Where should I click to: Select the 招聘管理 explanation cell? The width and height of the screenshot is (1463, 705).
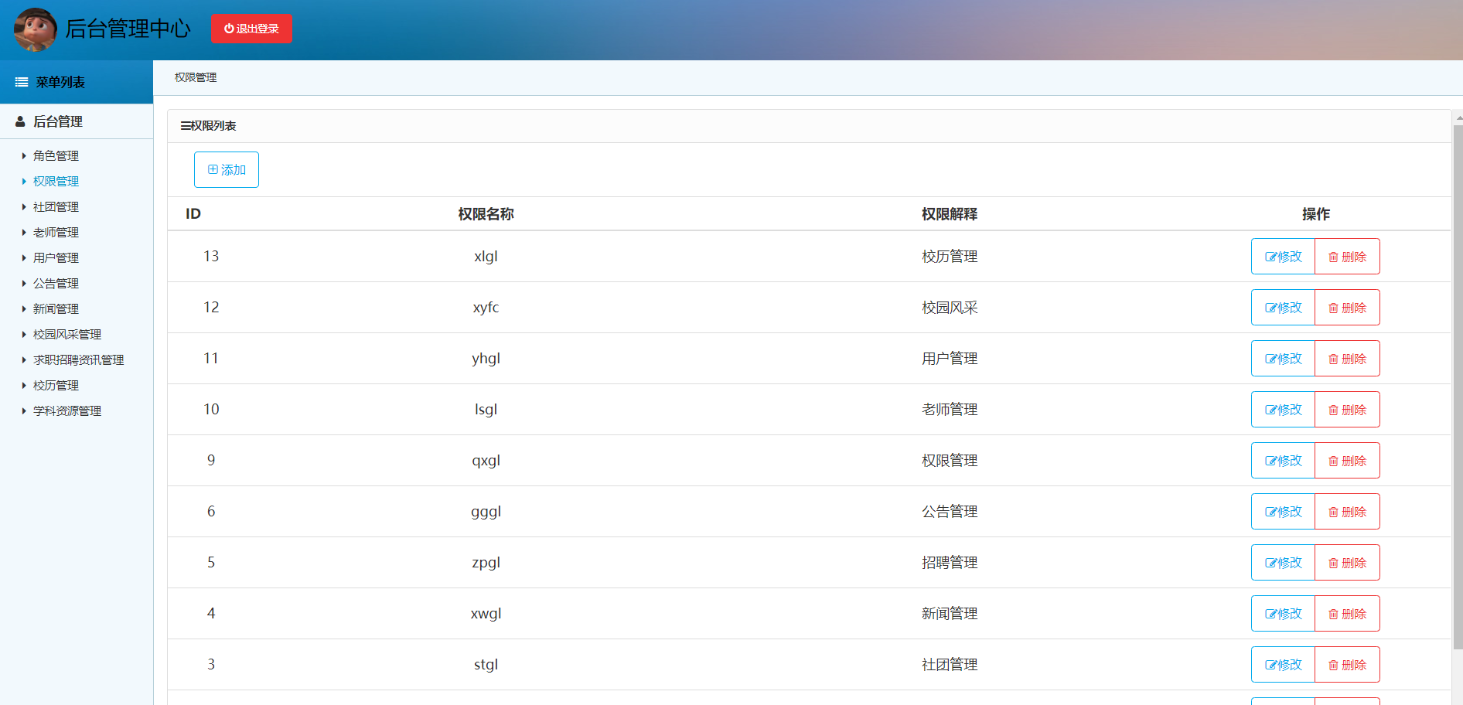(x=950, y=562)
